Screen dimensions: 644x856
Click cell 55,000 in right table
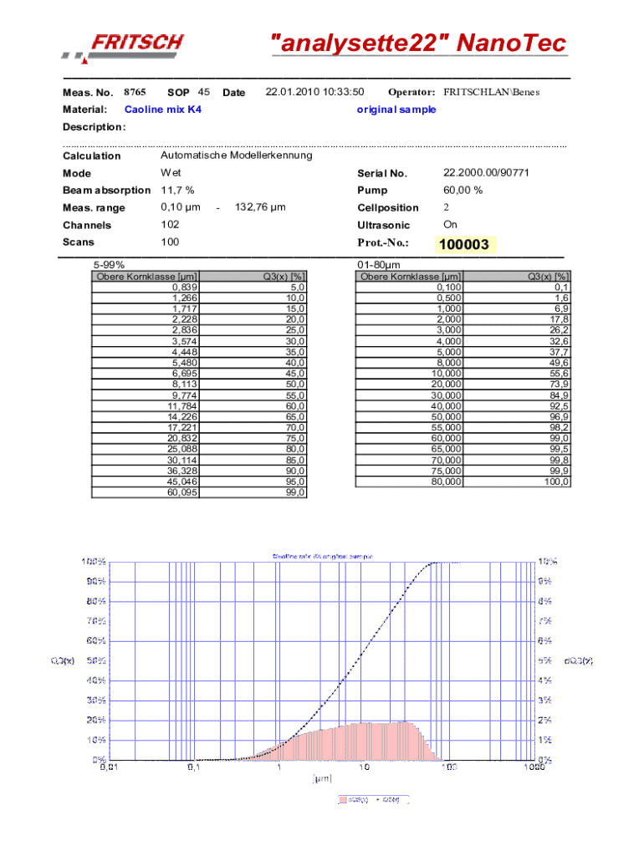pyautogui.click(x=409, y=427)
